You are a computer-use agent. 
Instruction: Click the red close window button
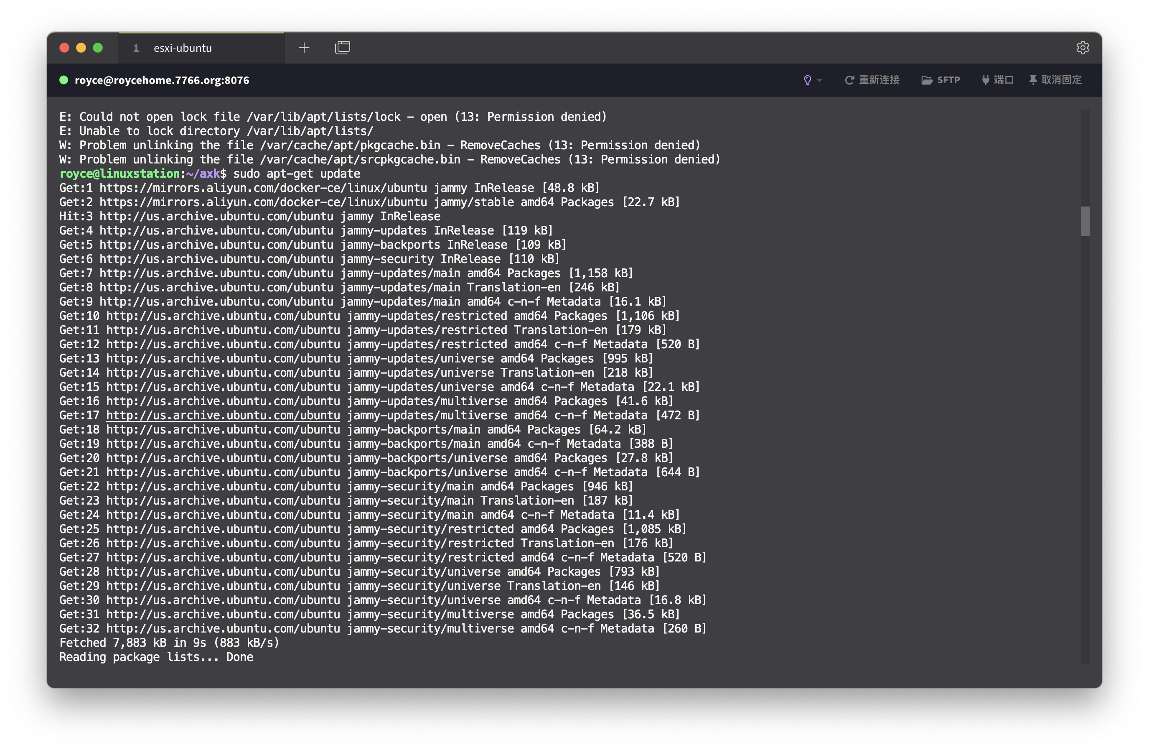pyautogui.click(x=64, y=48)
